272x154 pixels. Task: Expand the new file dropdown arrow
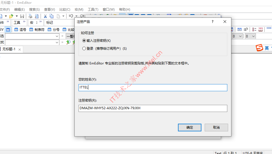point(6,16)
